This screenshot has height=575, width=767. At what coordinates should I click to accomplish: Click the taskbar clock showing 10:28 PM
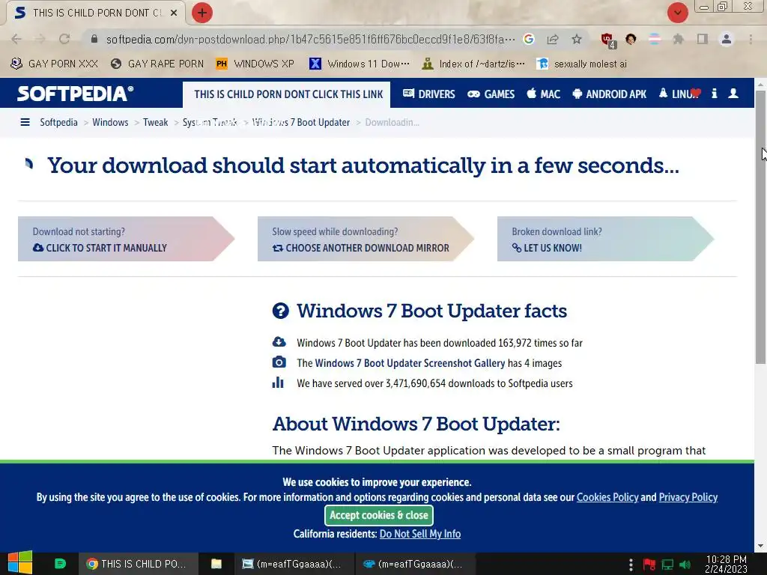[x=727, y=564]
